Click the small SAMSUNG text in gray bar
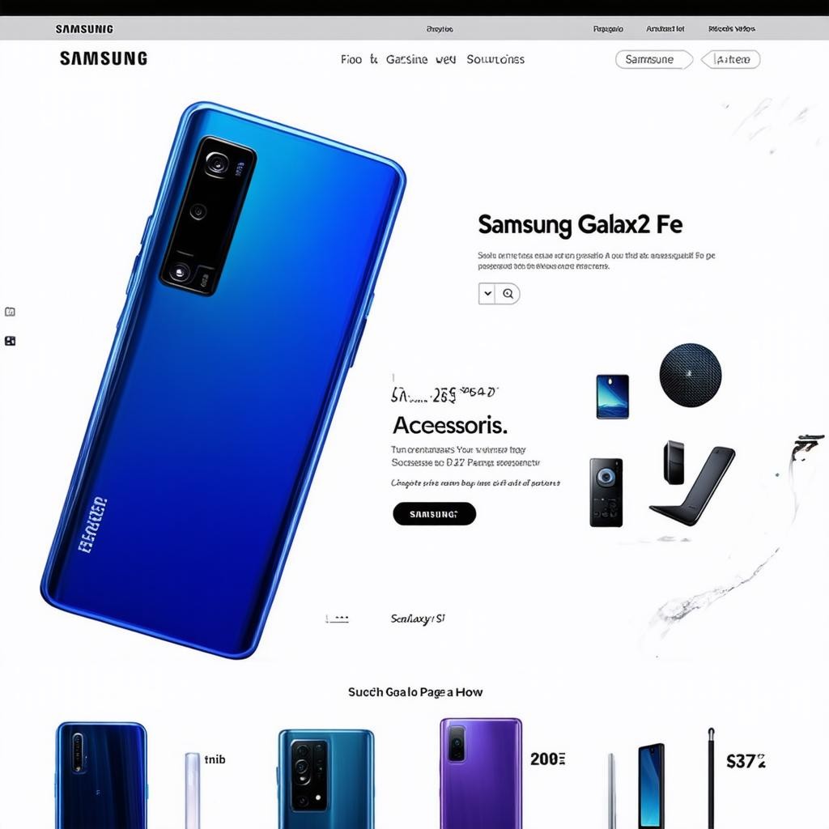The height and width of the screenshot is (829, 829). pyautogui.click(x=84, y=29)
